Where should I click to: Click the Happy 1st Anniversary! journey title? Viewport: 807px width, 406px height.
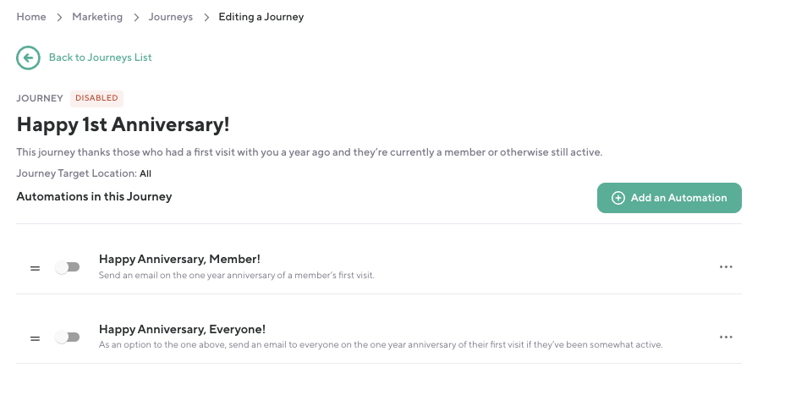(124, 124)
